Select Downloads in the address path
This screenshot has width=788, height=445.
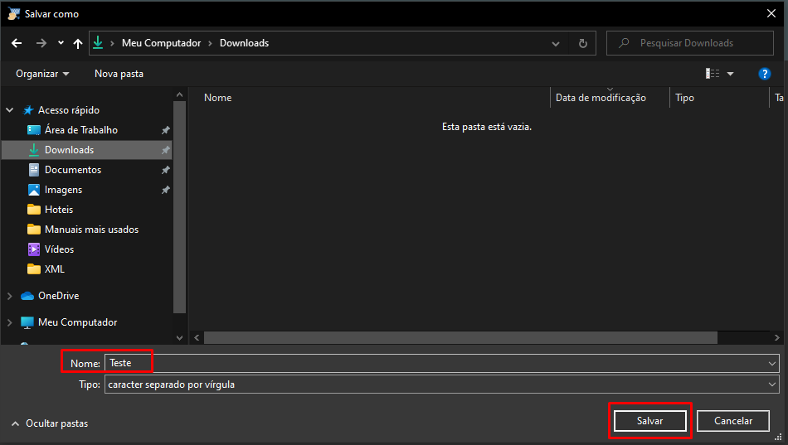[244, 43]
